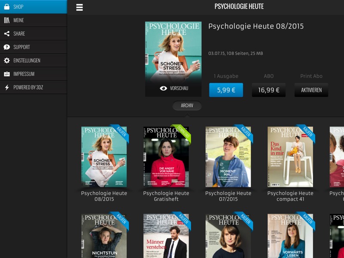
Task: Click the "Psychologie Heute 07/2015" caption
Action: [x=228, y=196]
